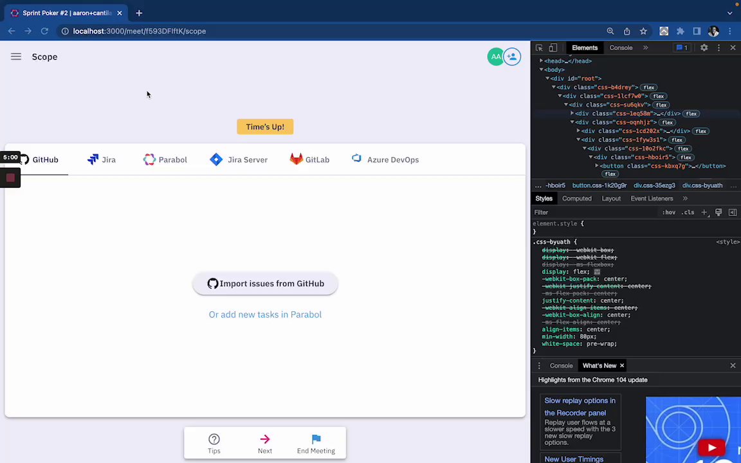Viewport: 741px width, 463px height.
Task: Click the Time's Up! button
Action: 265,127
